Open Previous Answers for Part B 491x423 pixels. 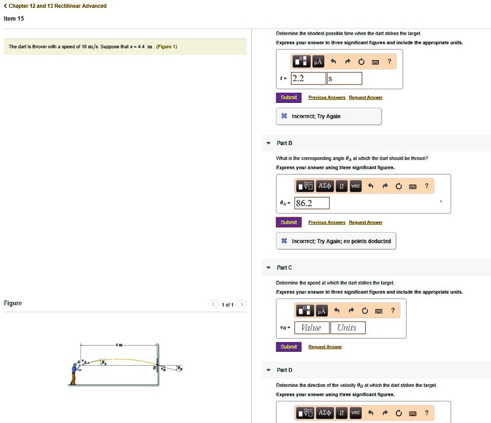327,222
